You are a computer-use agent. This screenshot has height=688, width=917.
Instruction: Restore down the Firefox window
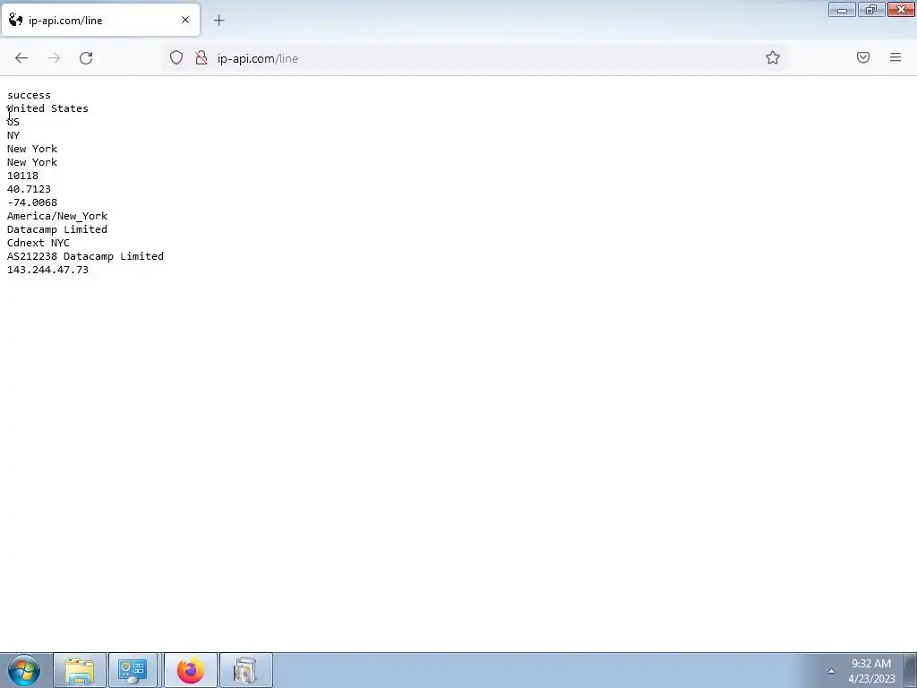[x=871, y=9]
